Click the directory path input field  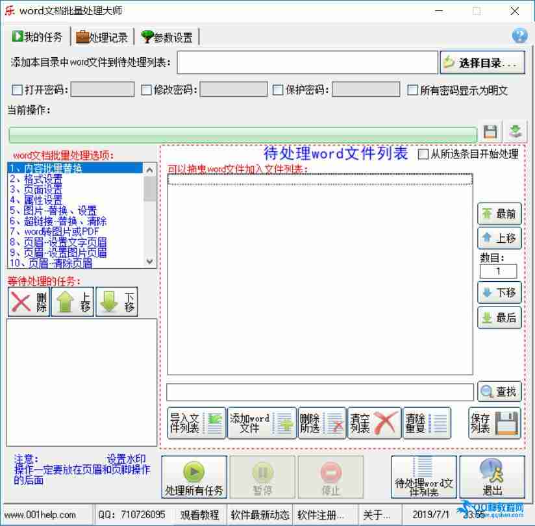tap(307, 62)
